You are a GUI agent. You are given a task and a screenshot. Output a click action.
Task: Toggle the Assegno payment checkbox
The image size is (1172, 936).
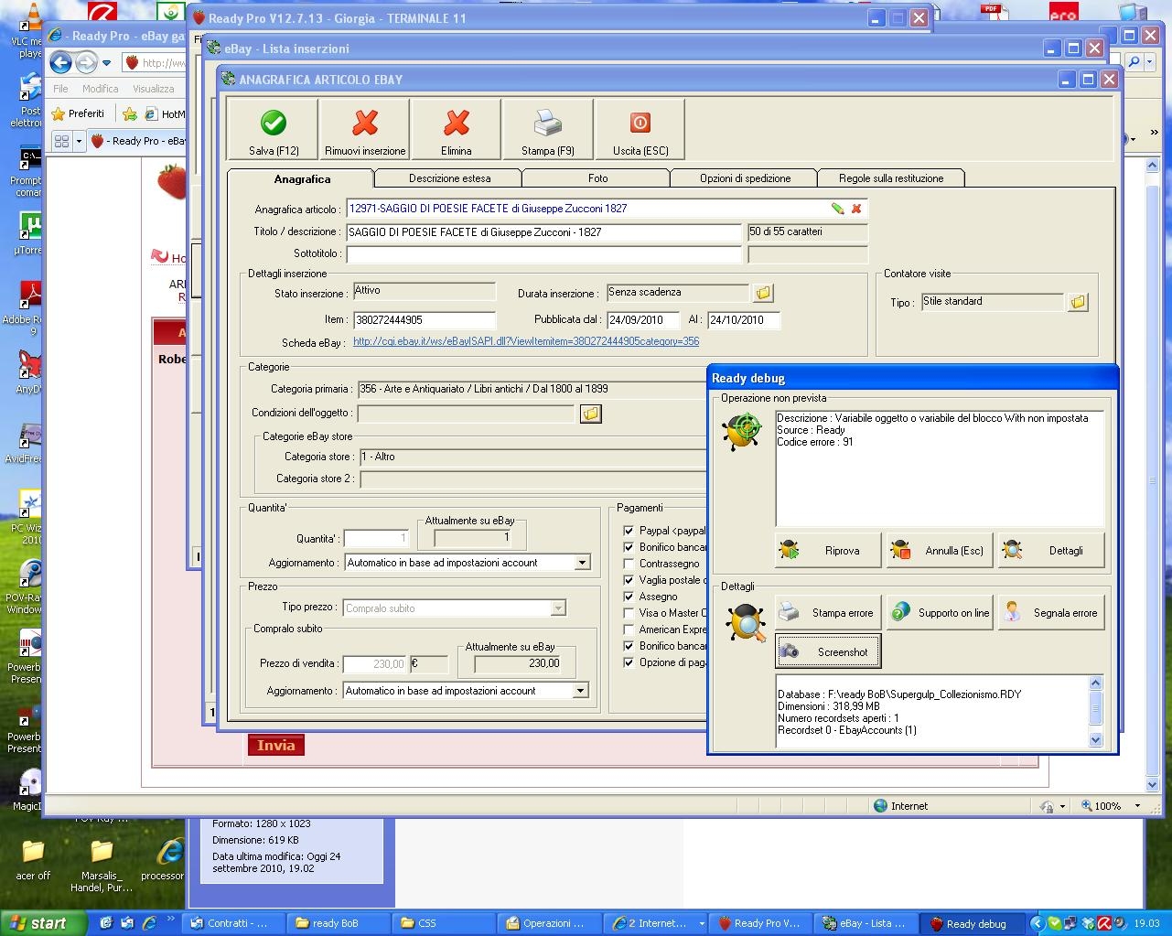point(629,597)
